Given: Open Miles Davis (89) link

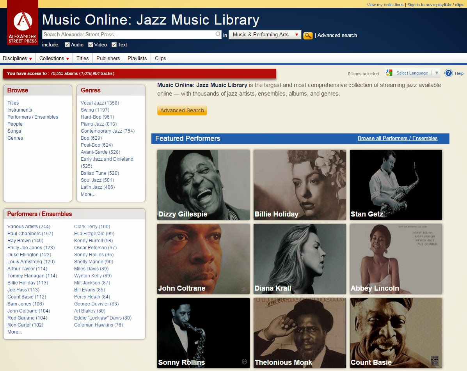Looking at the screenshot, I should [x=91, y=269].
